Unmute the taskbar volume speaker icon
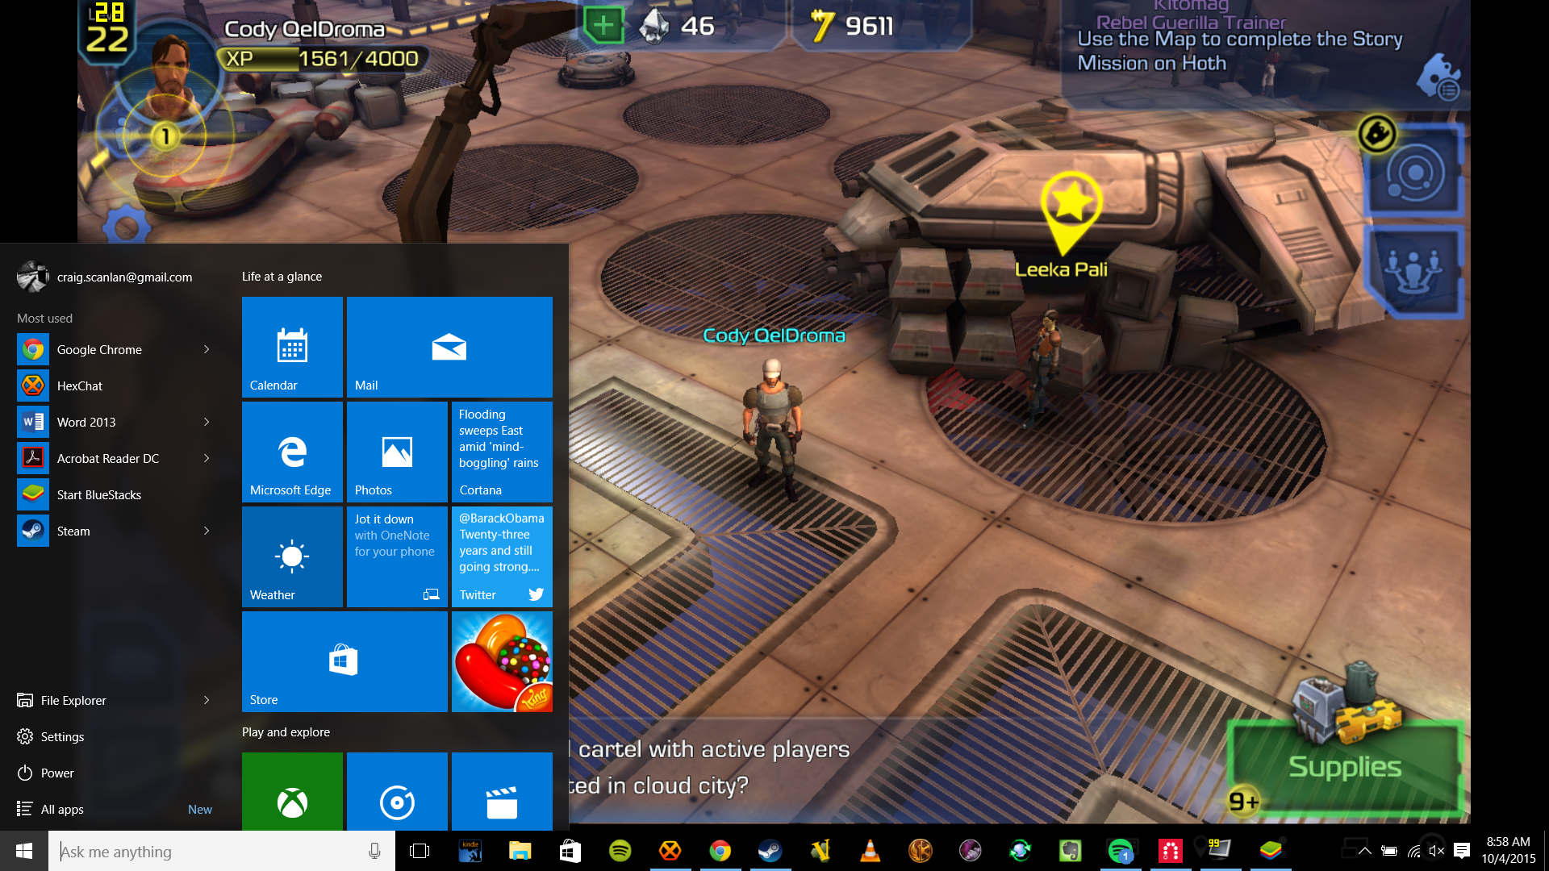The image size is (1549, 871). click(x=1436, y=851)
